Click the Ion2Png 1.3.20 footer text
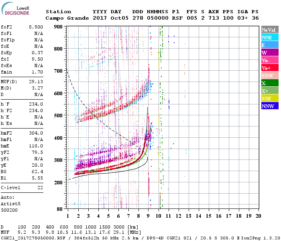The height and width of the screenshot is (241, 281). (x=261, y=238)
